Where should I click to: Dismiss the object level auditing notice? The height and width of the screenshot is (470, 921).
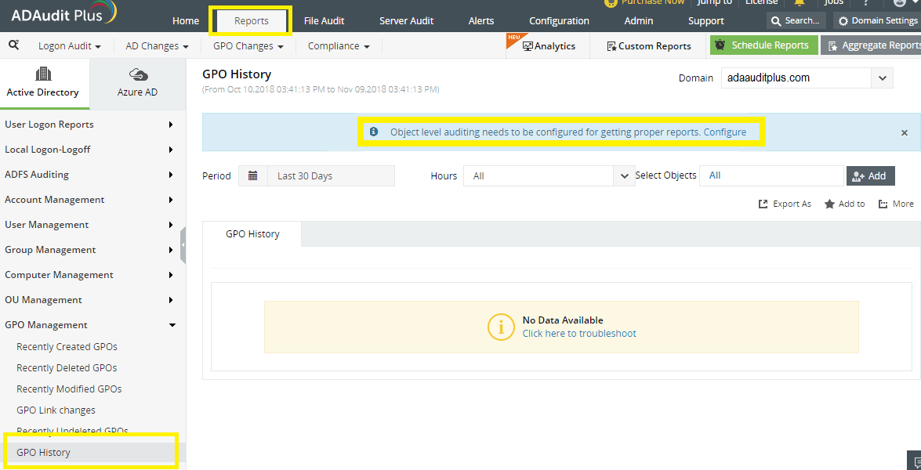(x=904, y=133)
